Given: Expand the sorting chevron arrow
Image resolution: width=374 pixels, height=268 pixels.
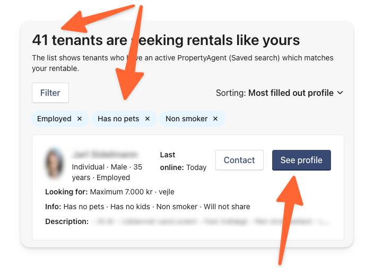Looking at the screenshot, I should click(340, 93).
